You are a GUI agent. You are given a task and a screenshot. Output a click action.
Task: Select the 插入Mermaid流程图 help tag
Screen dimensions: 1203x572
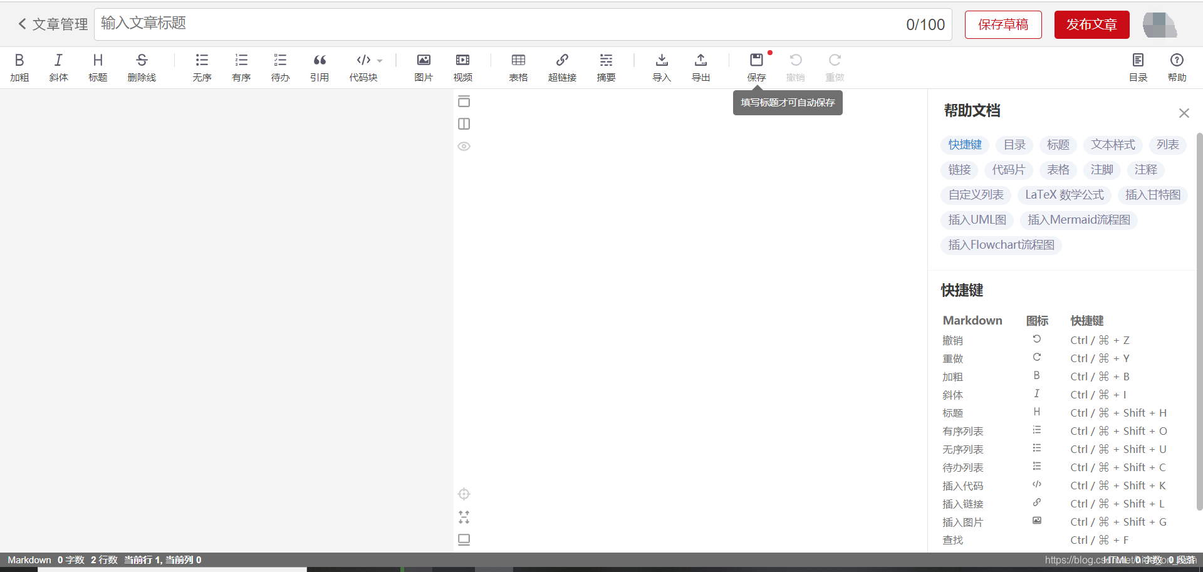[x=1079, y=220]
